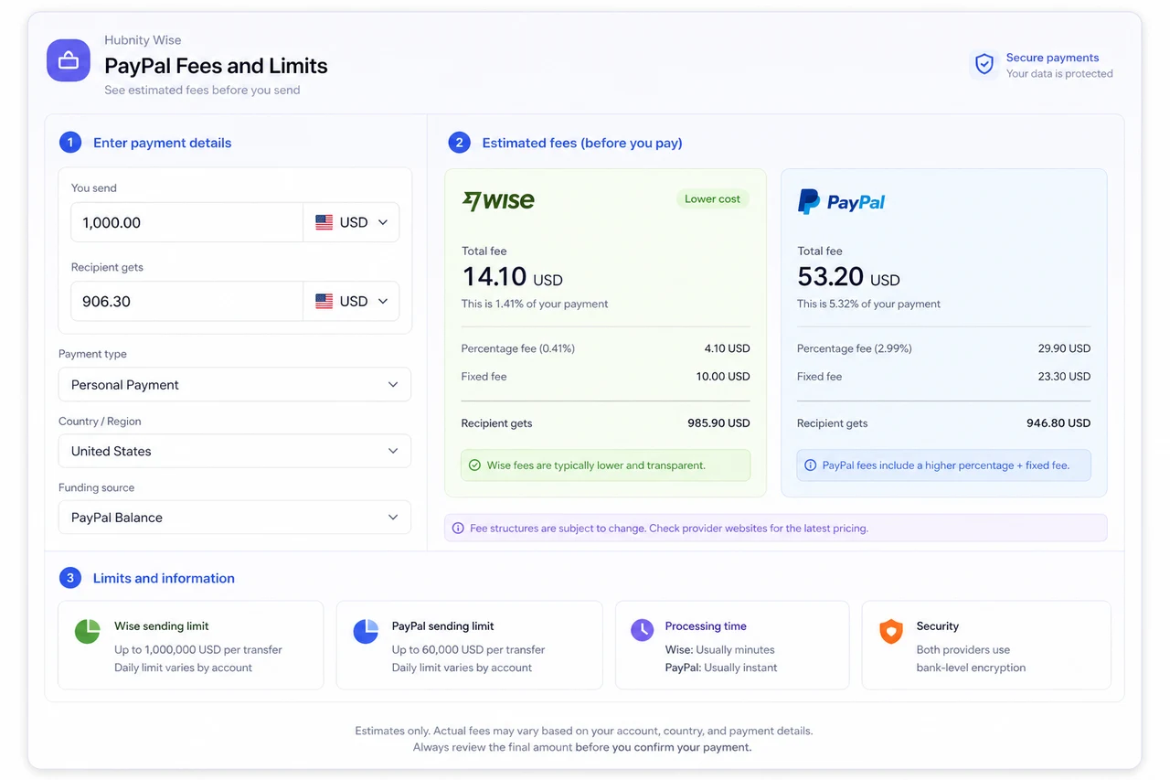Click PayPal Percentage fee (2.99%) row label
The width and height of the screenshot is (1170, 780).
pyautogui.click(x=855, y=348)
